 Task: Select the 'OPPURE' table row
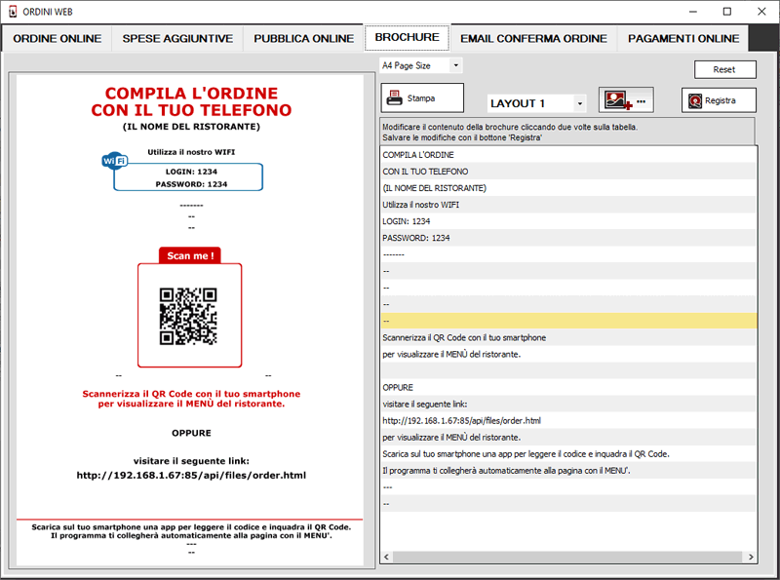(x=568, y=388)
